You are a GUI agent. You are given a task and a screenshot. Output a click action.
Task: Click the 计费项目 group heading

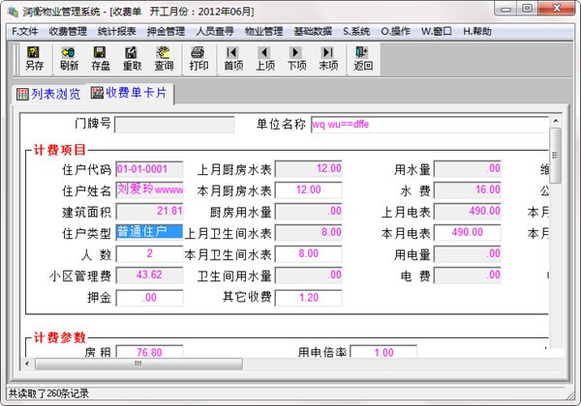point(60,150)
